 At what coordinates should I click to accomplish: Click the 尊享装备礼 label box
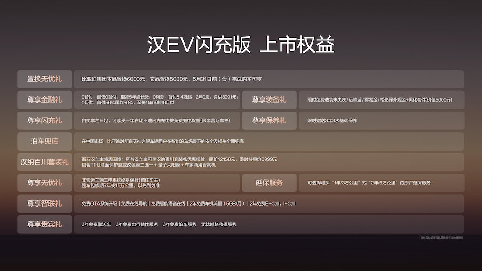[269, 100]
